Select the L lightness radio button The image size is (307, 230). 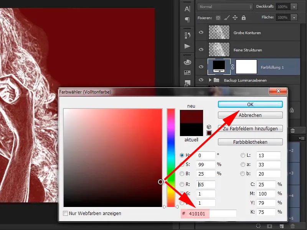(243, 155)
